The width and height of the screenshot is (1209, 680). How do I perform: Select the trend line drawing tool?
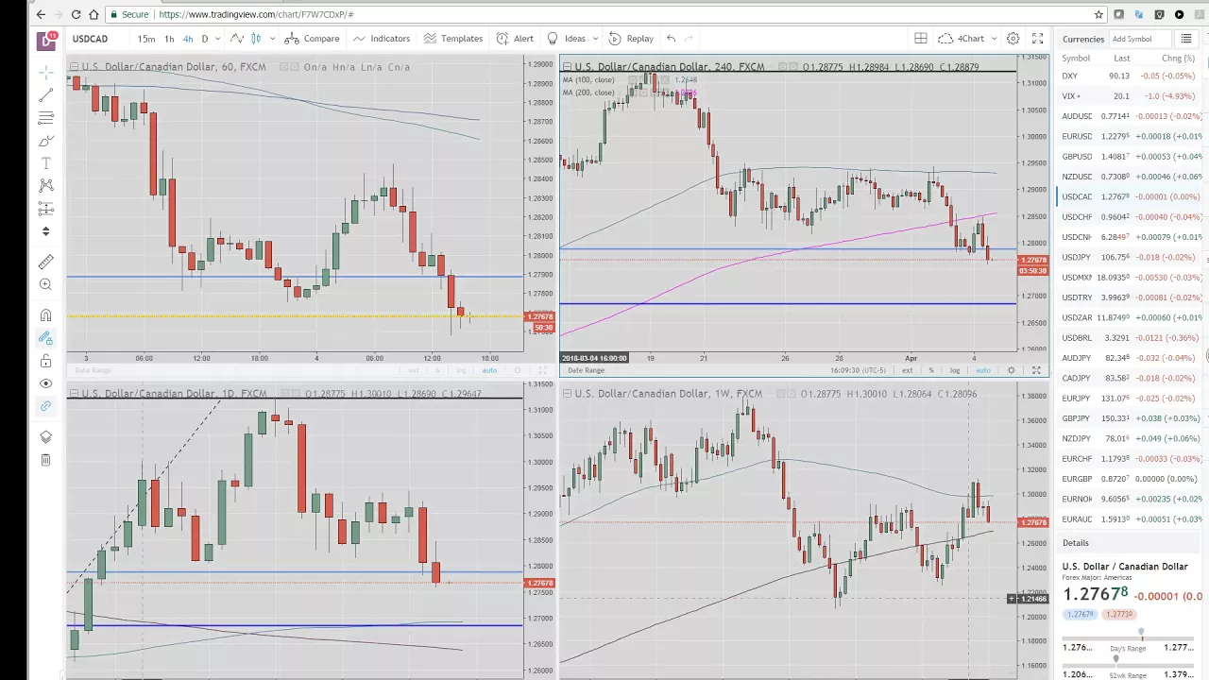click(x=45, y=95)
